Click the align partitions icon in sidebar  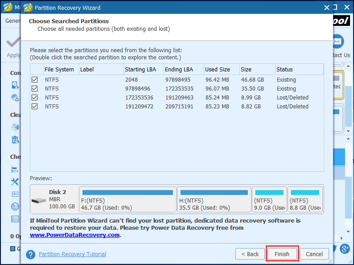[x=15, y=169]
